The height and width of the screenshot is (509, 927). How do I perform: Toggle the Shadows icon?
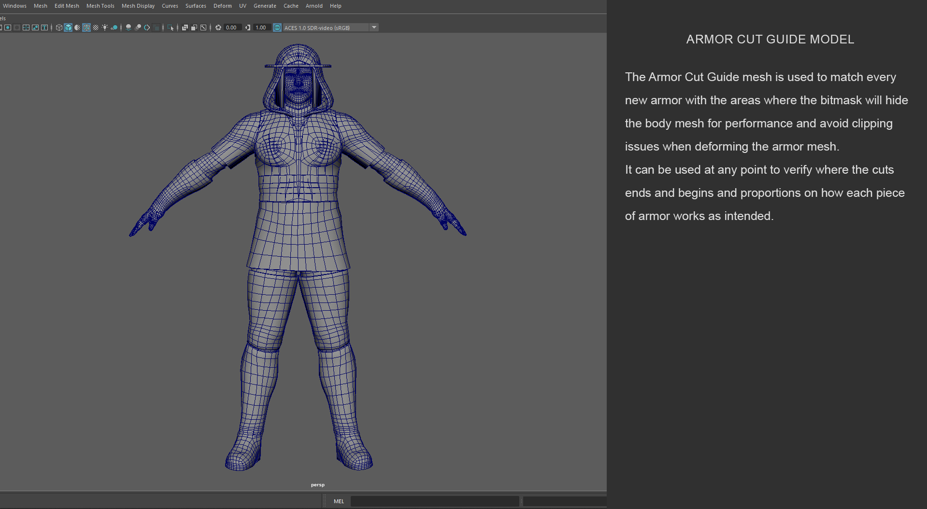coord(114,28)
